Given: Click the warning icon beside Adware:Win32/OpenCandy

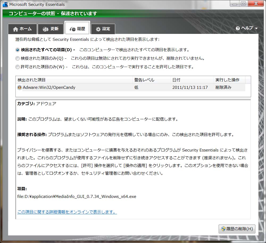Looking at the screenshot, I should click(x=19, y=87).
